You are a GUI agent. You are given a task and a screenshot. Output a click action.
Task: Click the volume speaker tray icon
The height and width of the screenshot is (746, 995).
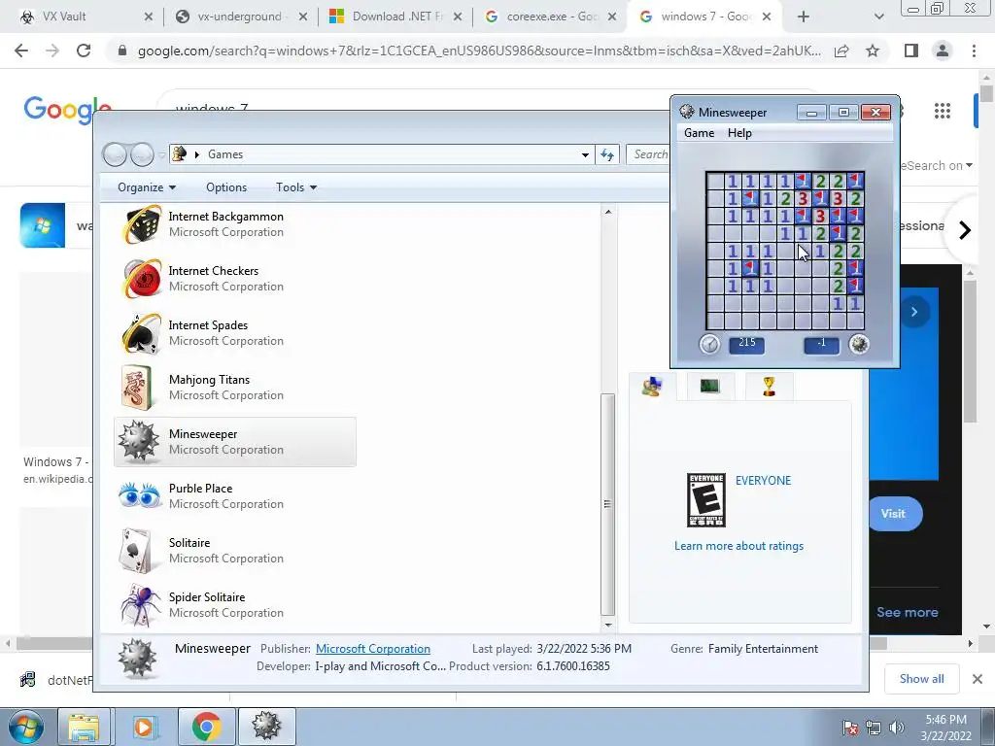tap(896, 728)
